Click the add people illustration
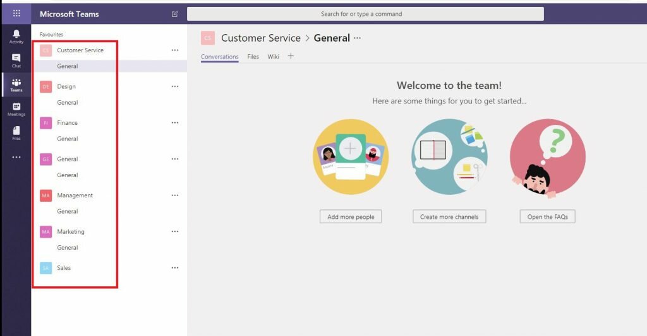647x336 pixels. [351, 157]
